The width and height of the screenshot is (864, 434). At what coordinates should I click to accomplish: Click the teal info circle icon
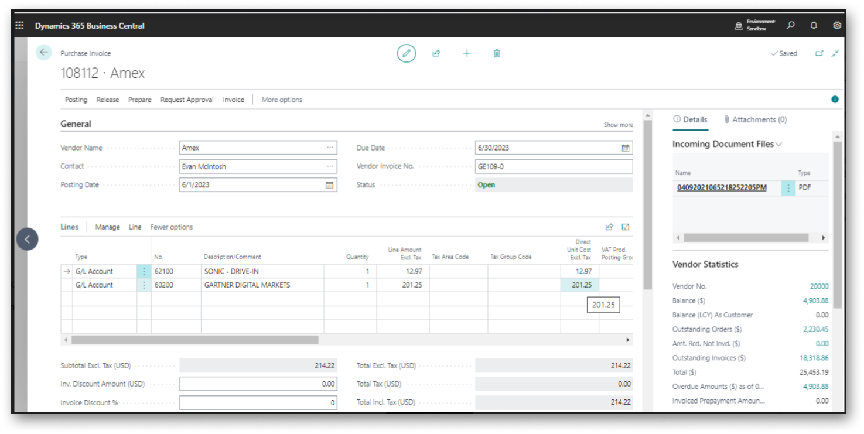pyautogui.click(x=835, y=100)
